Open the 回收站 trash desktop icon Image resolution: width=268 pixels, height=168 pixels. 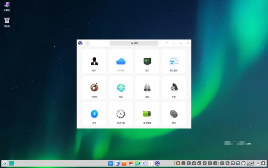(7, 22)
